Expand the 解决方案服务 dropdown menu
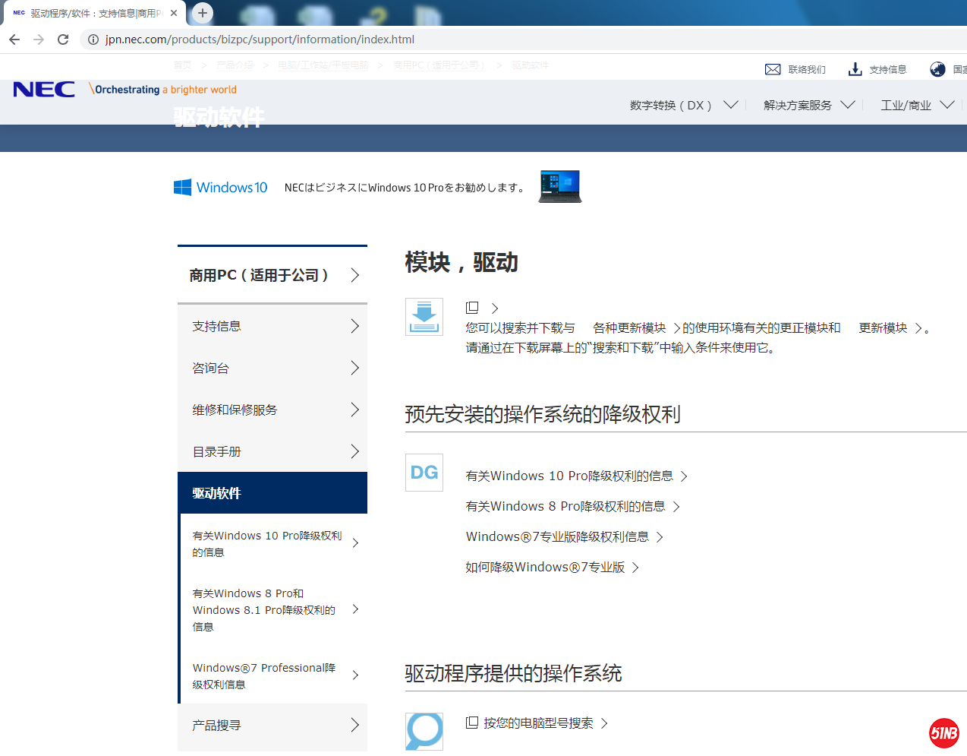Image resolution: width=967 pixels, height=756 pixels. [808, 105]
